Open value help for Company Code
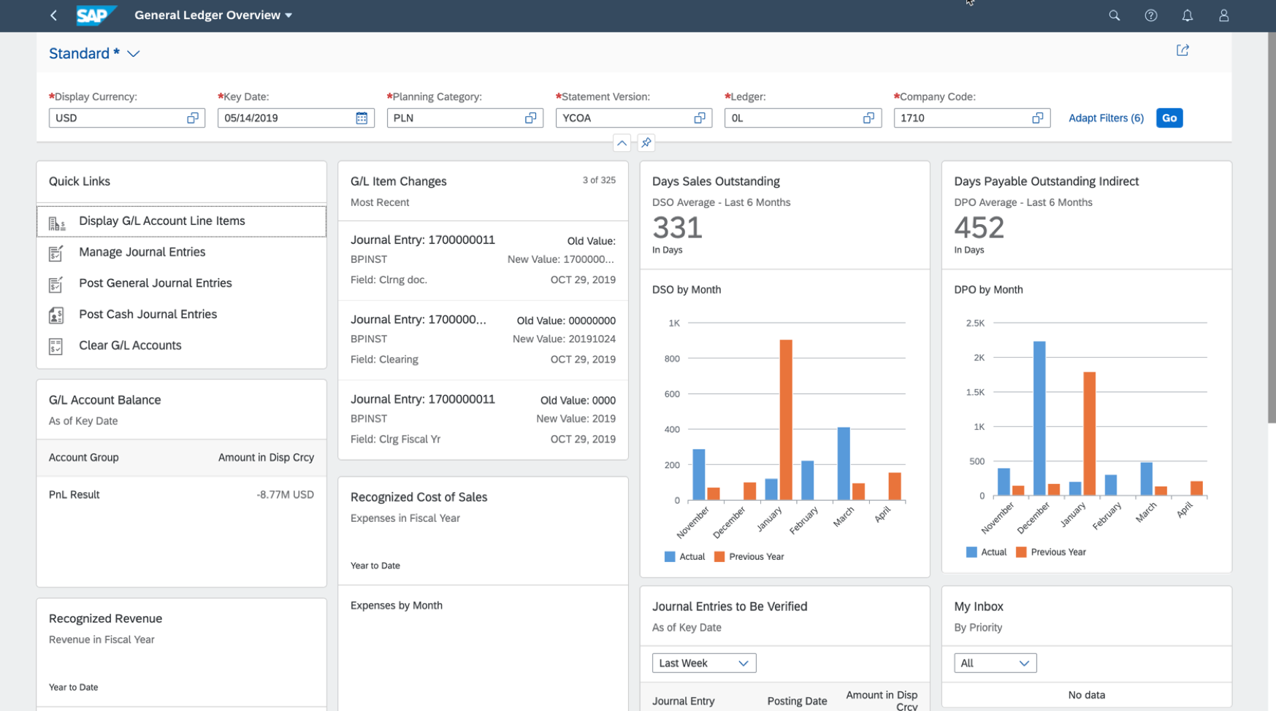 pyautogui.click(x=1037, y=118)
